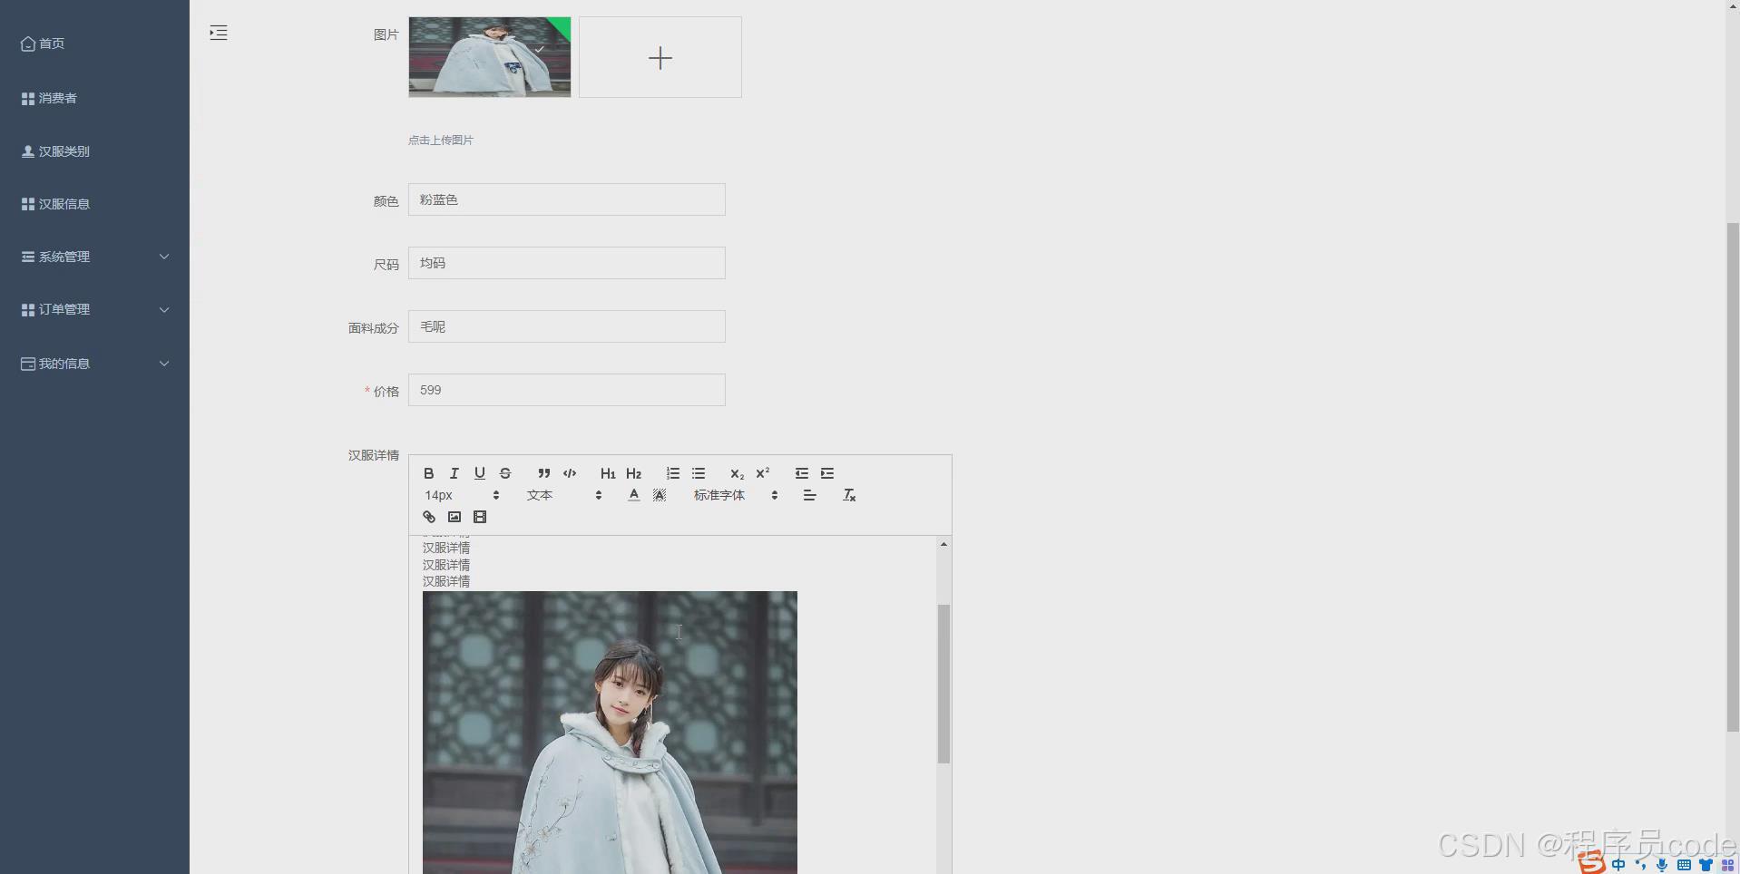Apply Heading 2 style
This screenshot has width=1740, height=874.
(x=633, y=473)
